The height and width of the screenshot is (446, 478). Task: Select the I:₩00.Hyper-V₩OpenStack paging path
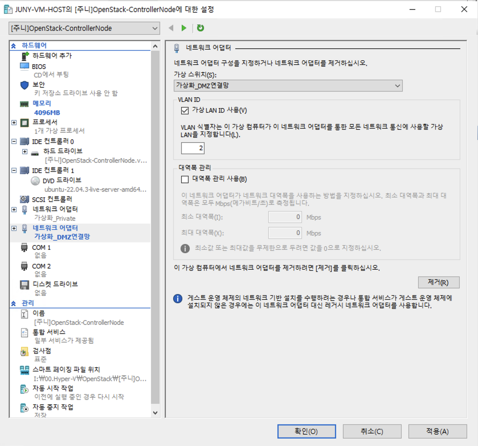click(90, 379)
